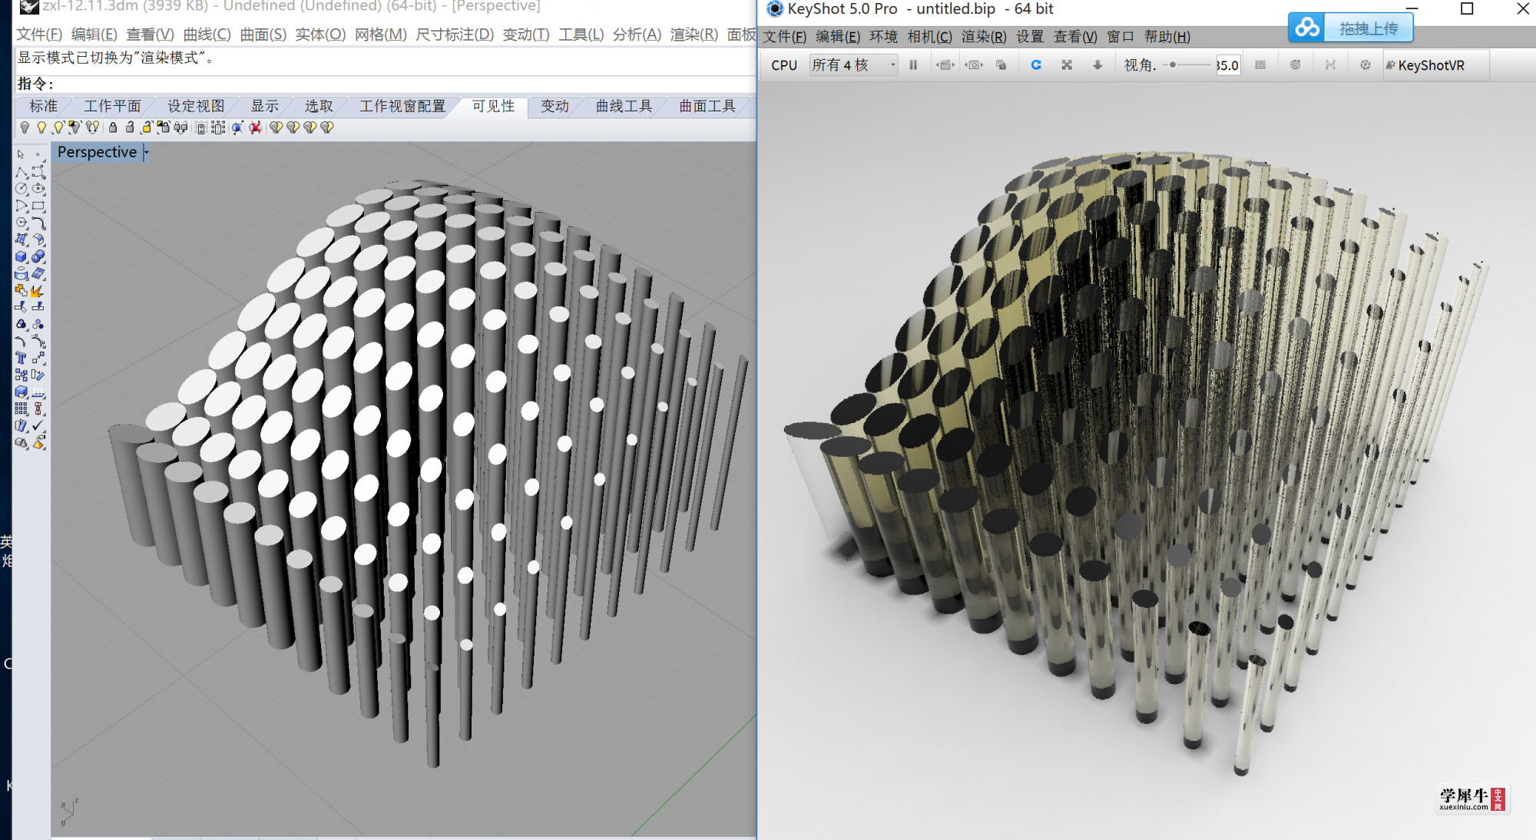Switch to the 曲面工具 toolbar tab
1536x840 pixels.
tap(707, 107)
